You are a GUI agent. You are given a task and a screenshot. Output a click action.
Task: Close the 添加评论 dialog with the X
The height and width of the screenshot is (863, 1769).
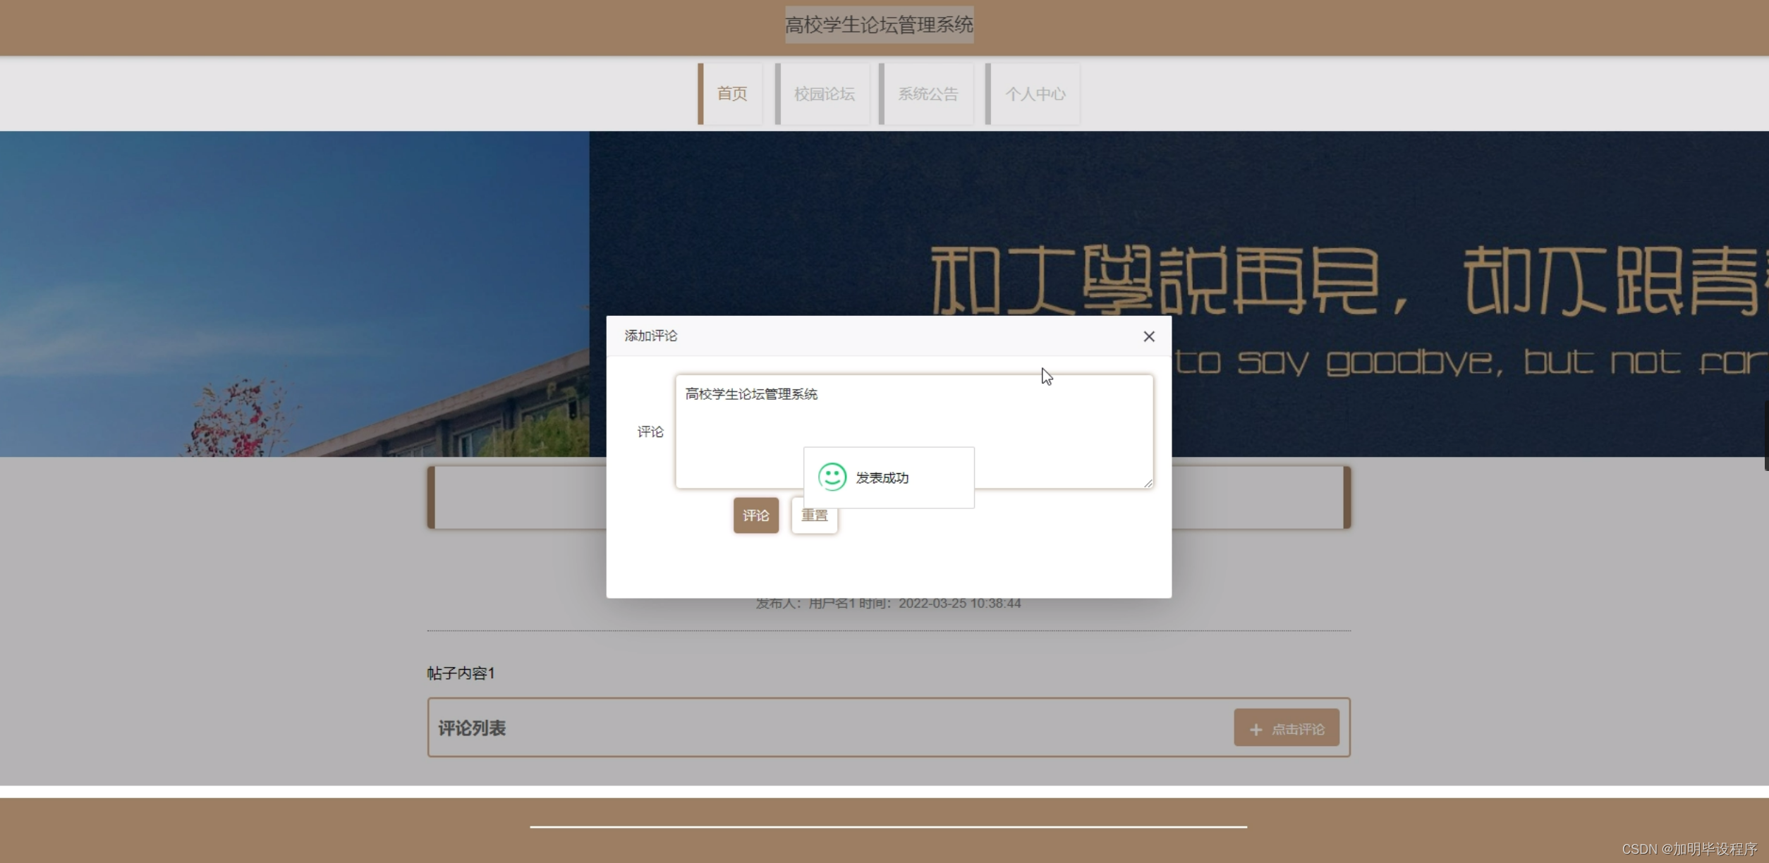click(x=1148, y=336)
